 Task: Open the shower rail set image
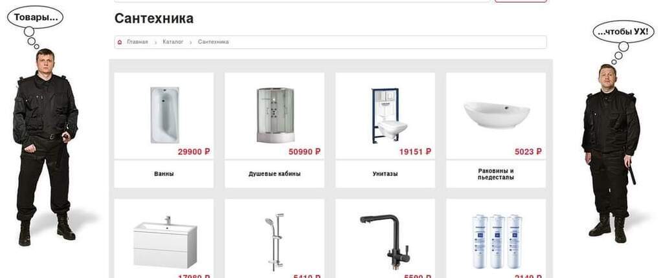275,242
